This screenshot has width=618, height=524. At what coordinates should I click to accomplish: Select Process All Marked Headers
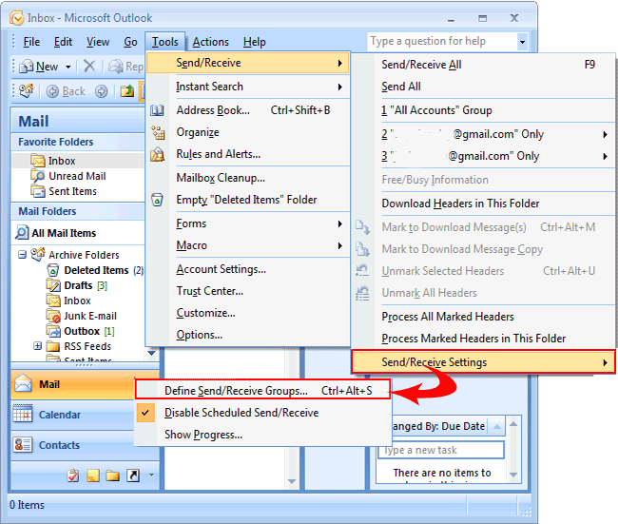483,317
